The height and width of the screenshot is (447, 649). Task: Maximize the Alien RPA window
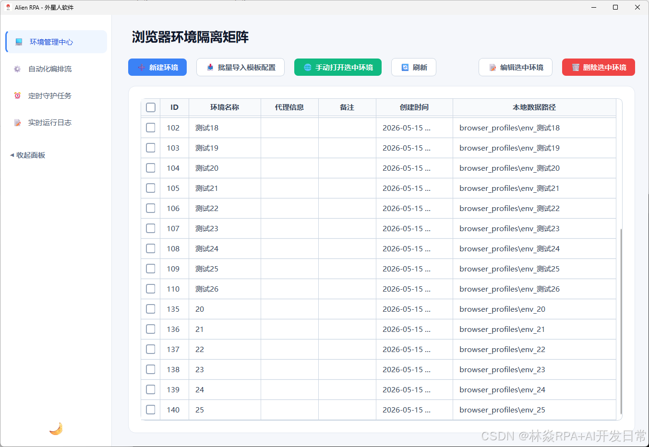point(615,7)
